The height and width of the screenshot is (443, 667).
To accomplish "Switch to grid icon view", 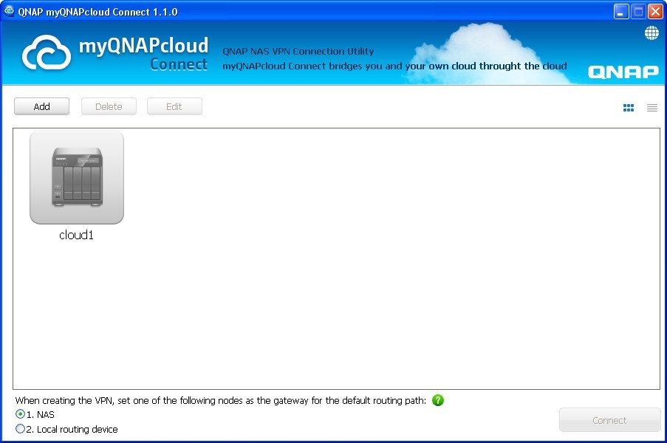I will pos(629,108).
